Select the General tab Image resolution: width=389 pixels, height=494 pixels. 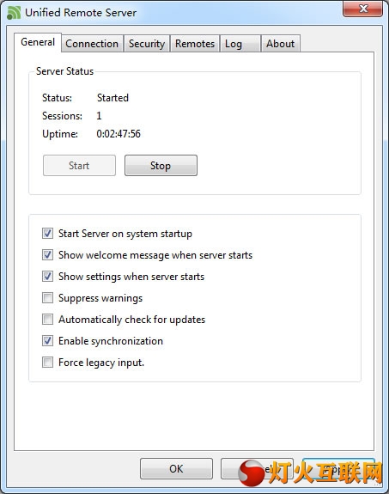click(38, 42)
